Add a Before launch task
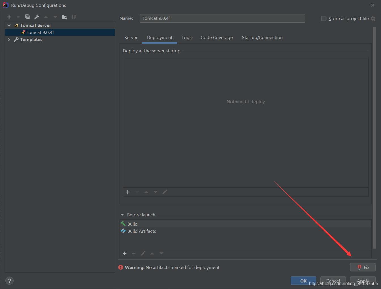 pos(125,253)
